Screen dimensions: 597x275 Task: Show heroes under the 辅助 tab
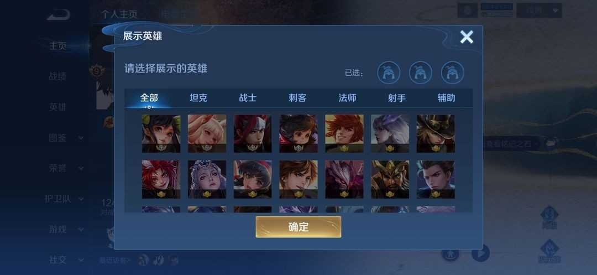click(x=446, y=98)
